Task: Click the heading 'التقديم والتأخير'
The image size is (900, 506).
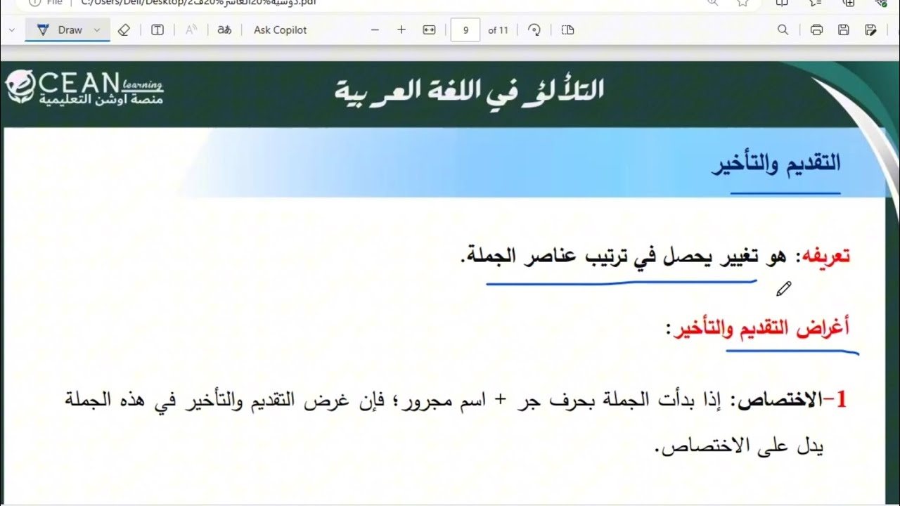Action: 776,164
